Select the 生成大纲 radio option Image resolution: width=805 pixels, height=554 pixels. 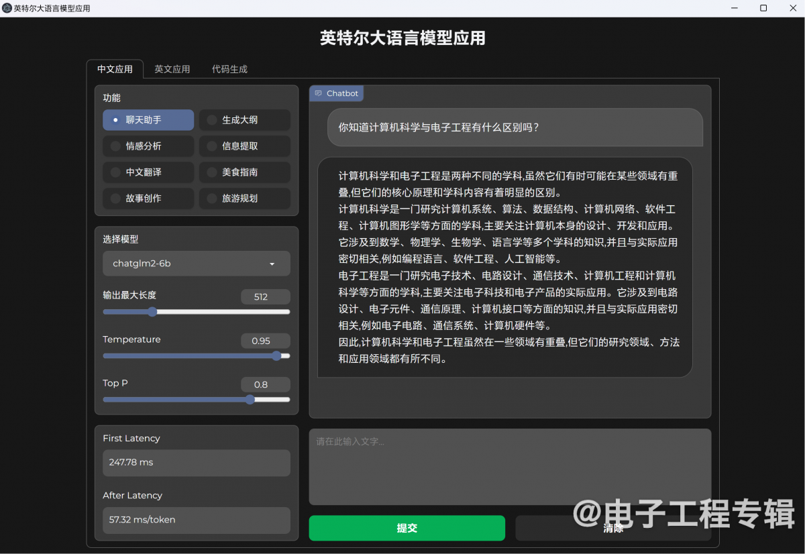(245, 120)
